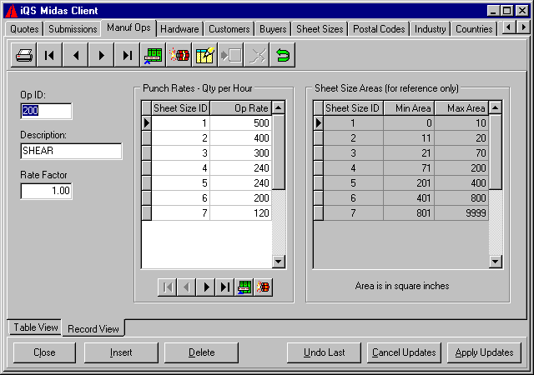Click Undo Last button
534x375 pixels.
tap(324, 352)
